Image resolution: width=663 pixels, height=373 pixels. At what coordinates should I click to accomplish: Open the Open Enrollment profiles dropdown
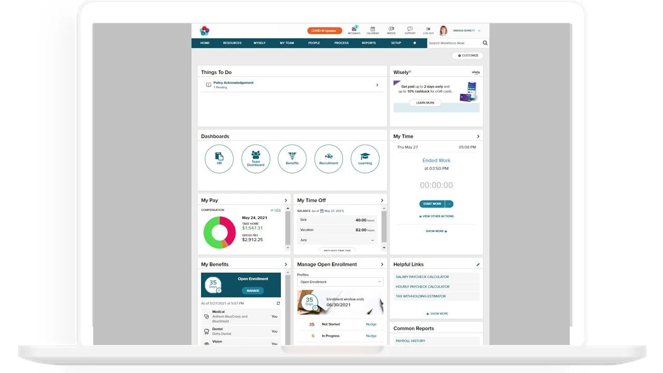(x=340, y=281)
